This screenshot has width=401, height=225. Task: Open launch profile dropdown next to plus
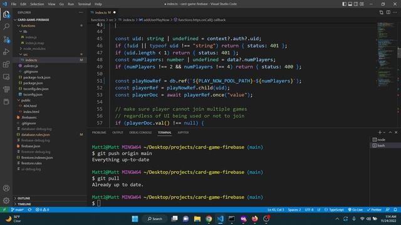384,132
